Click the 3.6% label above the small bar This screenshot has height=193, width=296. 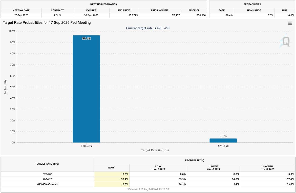click(223, 136)
